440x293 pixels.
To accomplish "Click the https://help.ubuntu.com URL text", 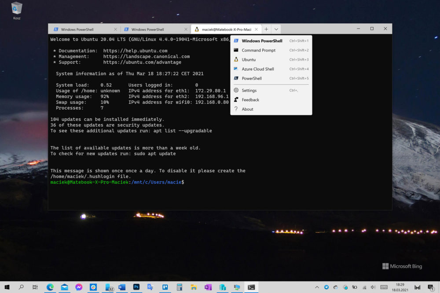I will coord(135,51).
